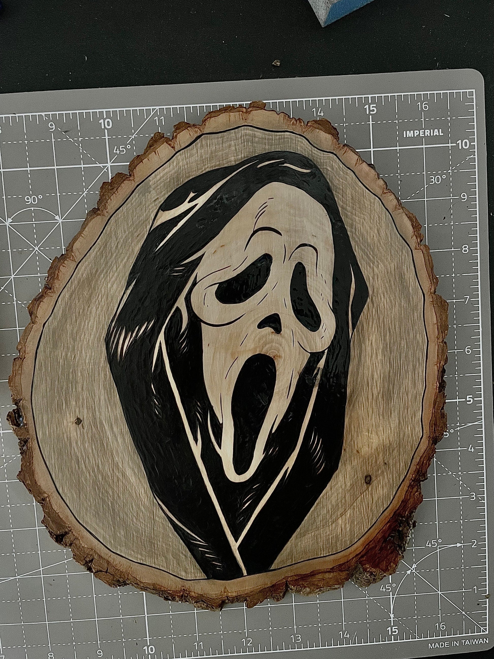Click the IMPERIAL label on the cutting mat
Image resolution: width=494 pixels, height=659 pixels.
pyautogui.click(x=423, y=133)
